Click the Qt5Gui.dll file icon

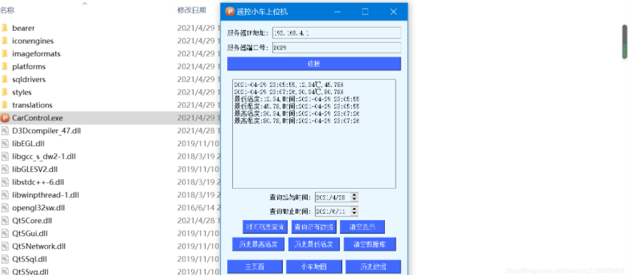[5, 234]
